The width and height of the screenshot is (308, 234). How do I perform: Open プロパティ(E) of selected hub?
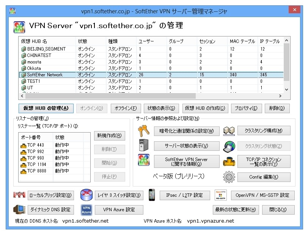[x=246, y=108]
